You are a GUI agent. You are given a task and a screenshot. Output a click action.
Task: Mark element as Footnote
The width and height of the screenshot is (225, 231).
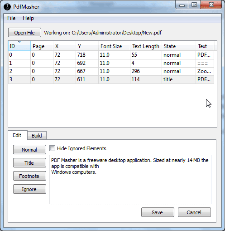pos(29,176)
